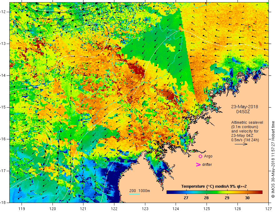Screen dimensions: 275x212
Task: Click the dark red warm patch near 14.6°S 123.7°E
Action: click(x=167, y=94)
